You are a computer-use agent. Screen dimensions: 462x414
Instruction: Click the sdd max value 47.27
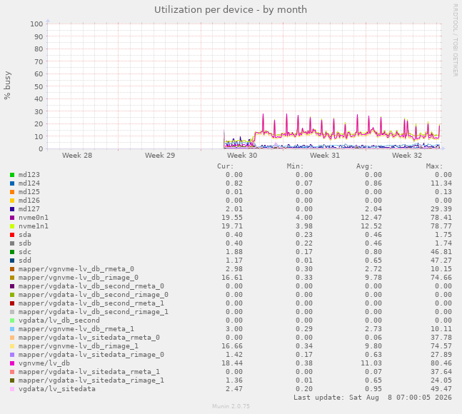(x=441, y=261)
